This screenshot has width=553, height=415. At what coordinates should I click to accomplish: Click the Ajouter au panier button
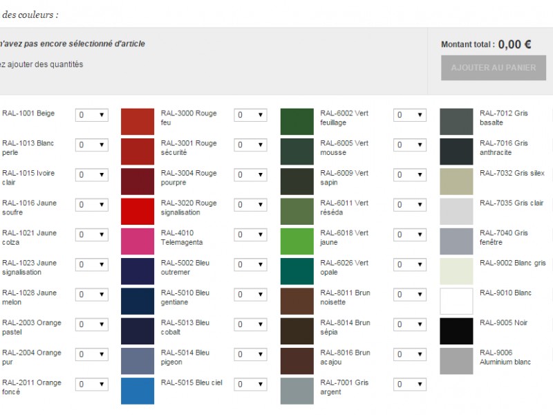point(493,68)
